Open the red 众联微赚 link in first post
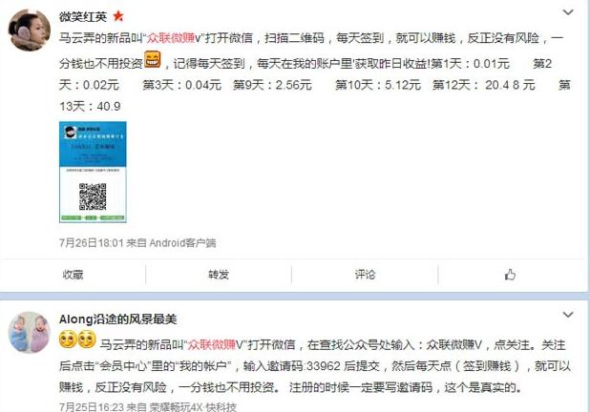590x412 pixels. pos(171,38)
